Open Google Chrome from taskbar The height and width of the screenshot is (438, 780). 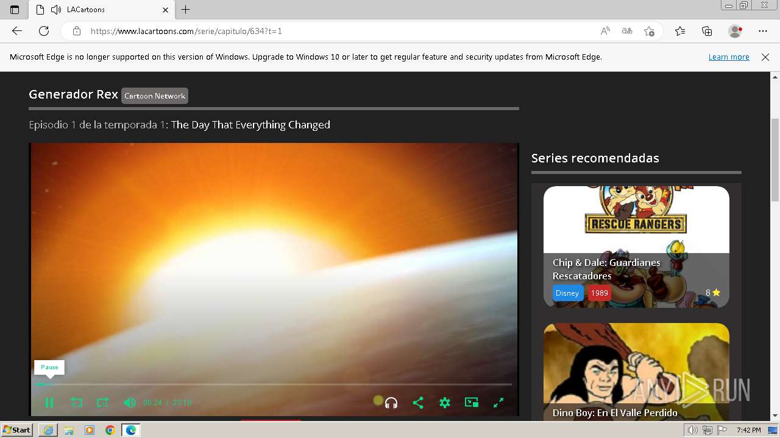pos(110,430)
